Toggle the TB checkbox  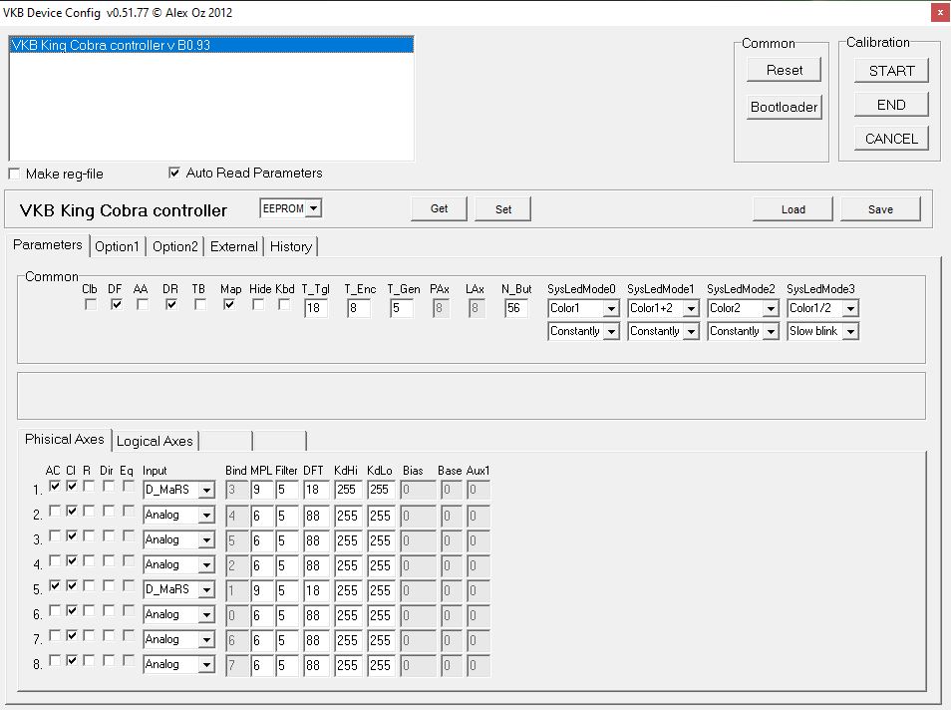coord(200,304)
